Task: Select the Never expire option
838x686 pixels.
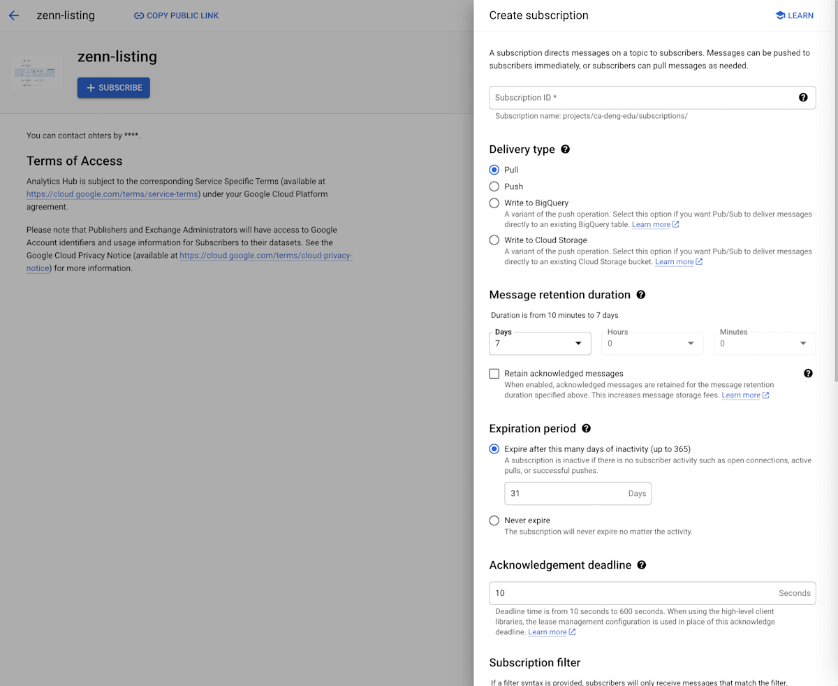Action: pos(494,520)
